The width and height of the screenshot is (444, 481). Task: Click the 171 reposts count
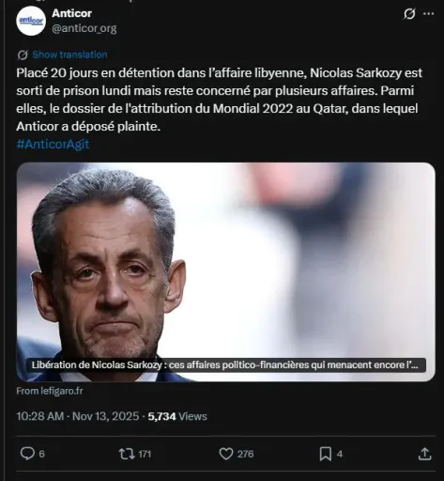click(x=145, y=454)
